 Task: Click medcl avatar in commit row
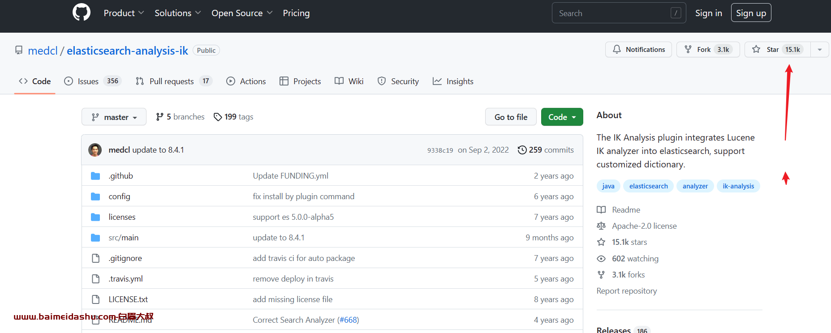(x=95, y=150)
